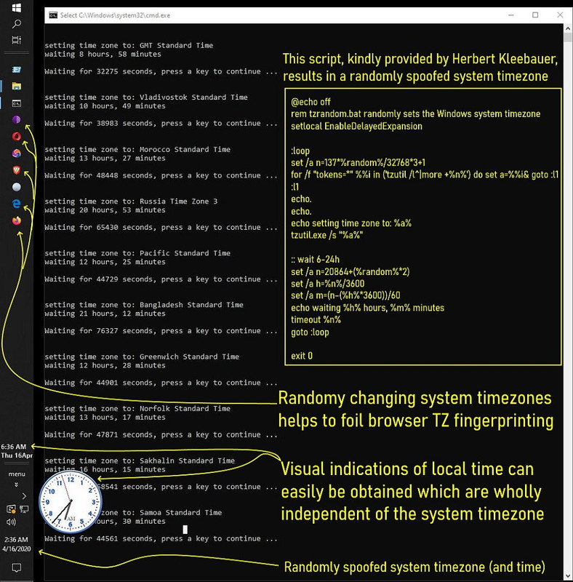Click the cmd scrollbar up arrow

(x=567, y=28)
